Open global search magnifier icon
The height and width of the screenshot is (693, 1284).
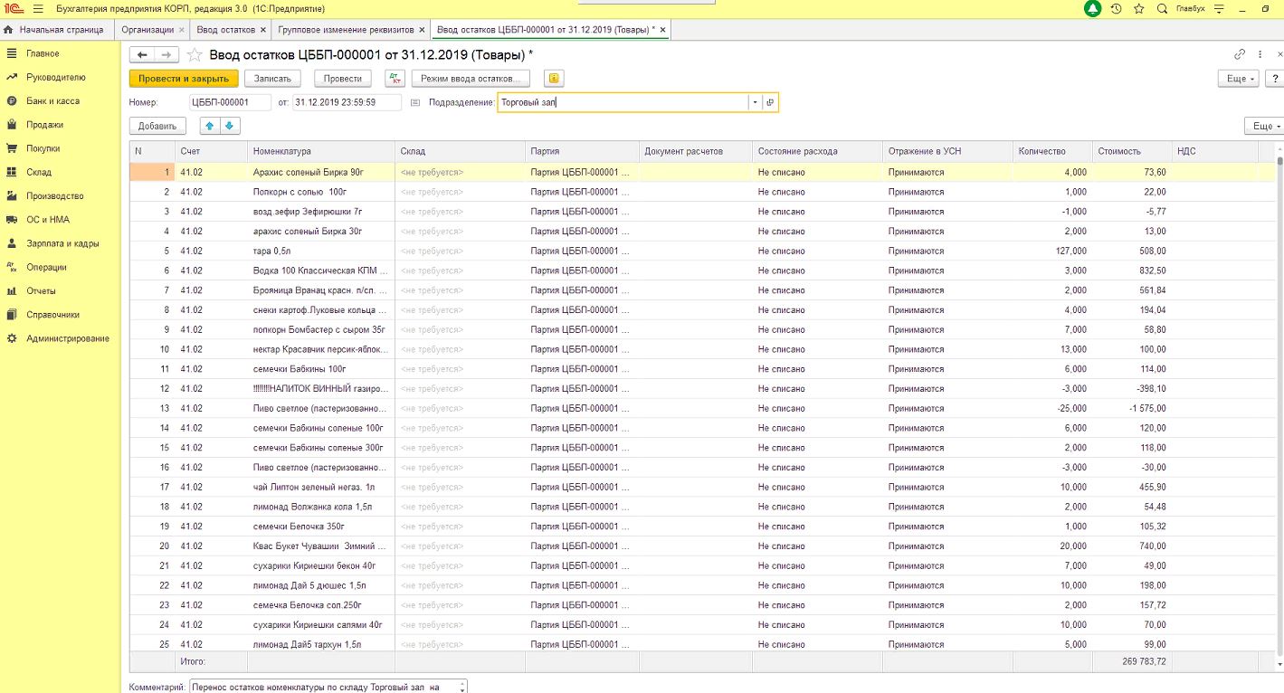pos(1162,9)
